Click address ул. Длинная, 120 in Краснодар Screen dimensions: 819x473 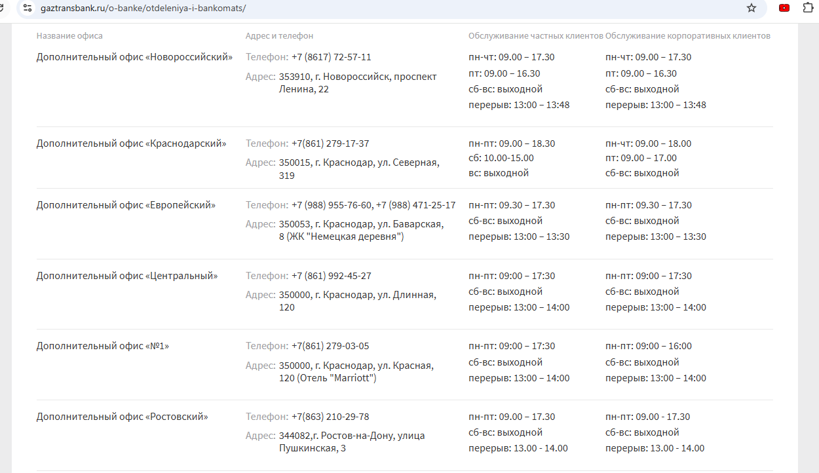coord(357,301)
